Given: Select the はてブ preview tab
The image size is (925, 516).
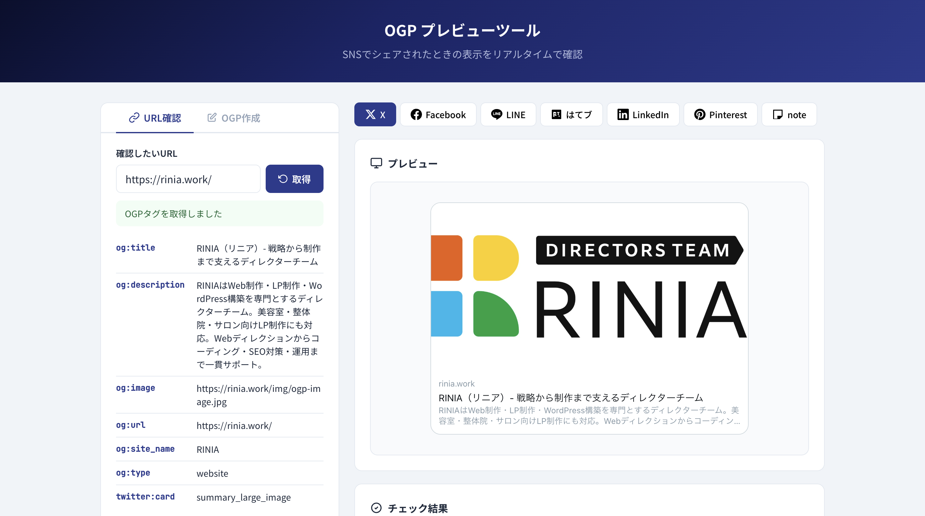Looking at the screenshot, I should [571, 114].
